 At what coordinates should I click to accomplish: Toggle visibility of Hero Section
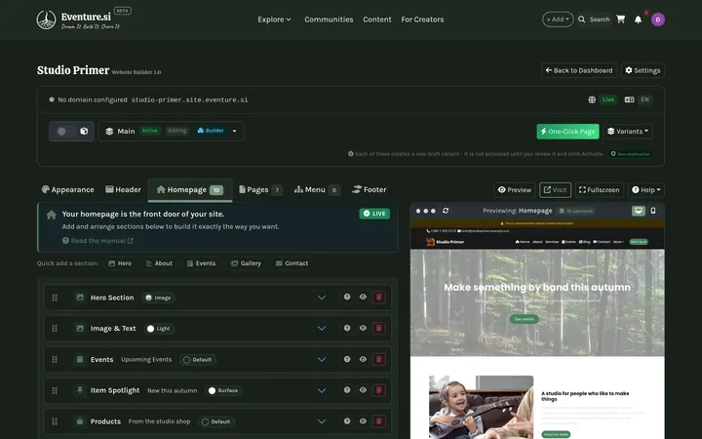(363, 297)
